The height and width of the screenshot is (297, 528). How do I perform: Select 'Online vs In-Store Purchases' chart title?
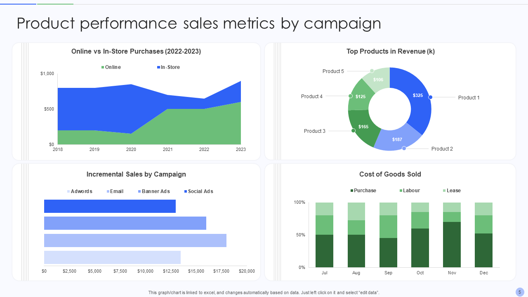136,52
